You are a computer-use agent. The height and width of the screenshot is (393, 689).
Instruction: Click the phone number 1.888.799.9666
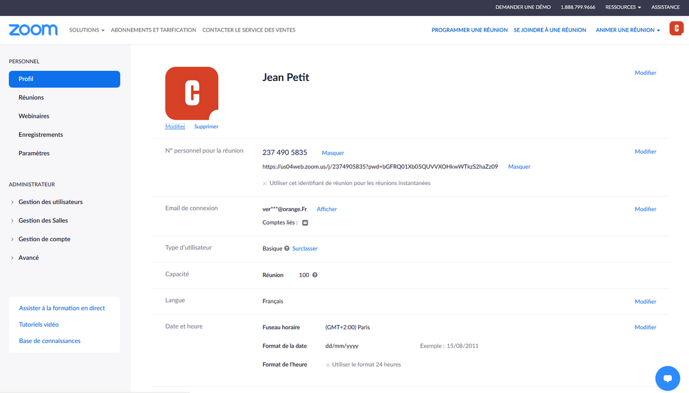pyautogui.click(x=578, y=7)
